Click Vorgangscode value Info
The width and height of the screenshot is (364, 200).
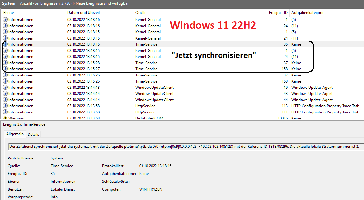[x=54, y=197]
